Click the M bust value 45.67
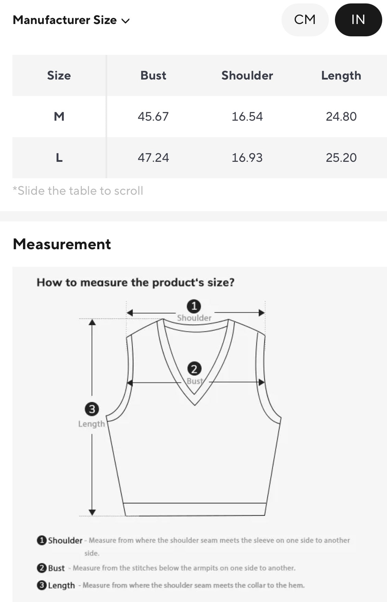This screenshot has width=387, height=602. pyautogui.click(x=153, y=117)
